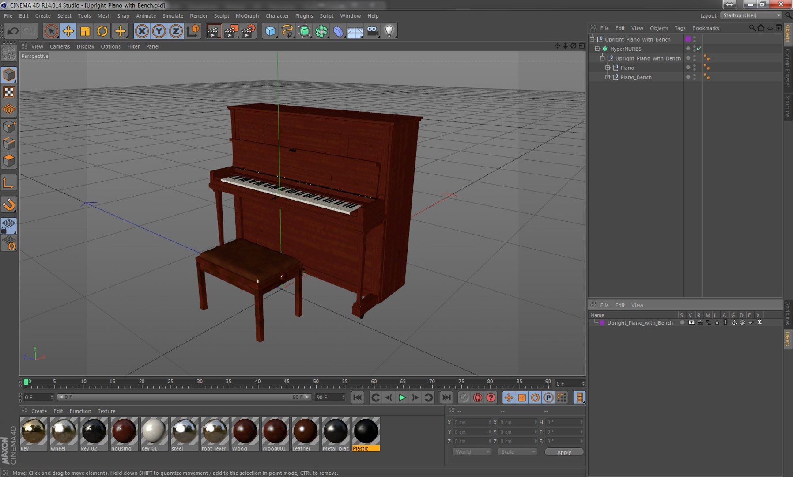Switch to Edges mode
The width and height of the screenshot is (793, 477).
9,144
